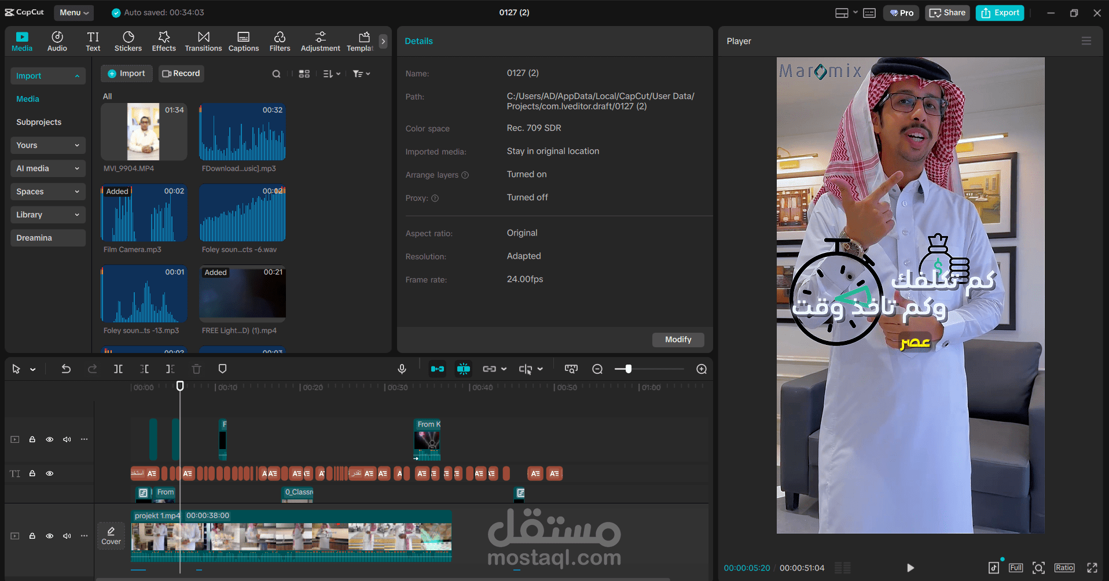Open the Captions panel

[x=243, y=41]
